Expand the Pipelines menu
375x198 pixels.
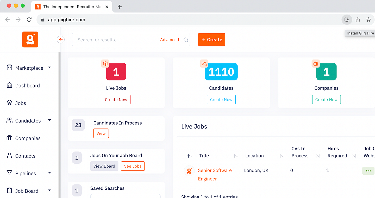[49, 173]
